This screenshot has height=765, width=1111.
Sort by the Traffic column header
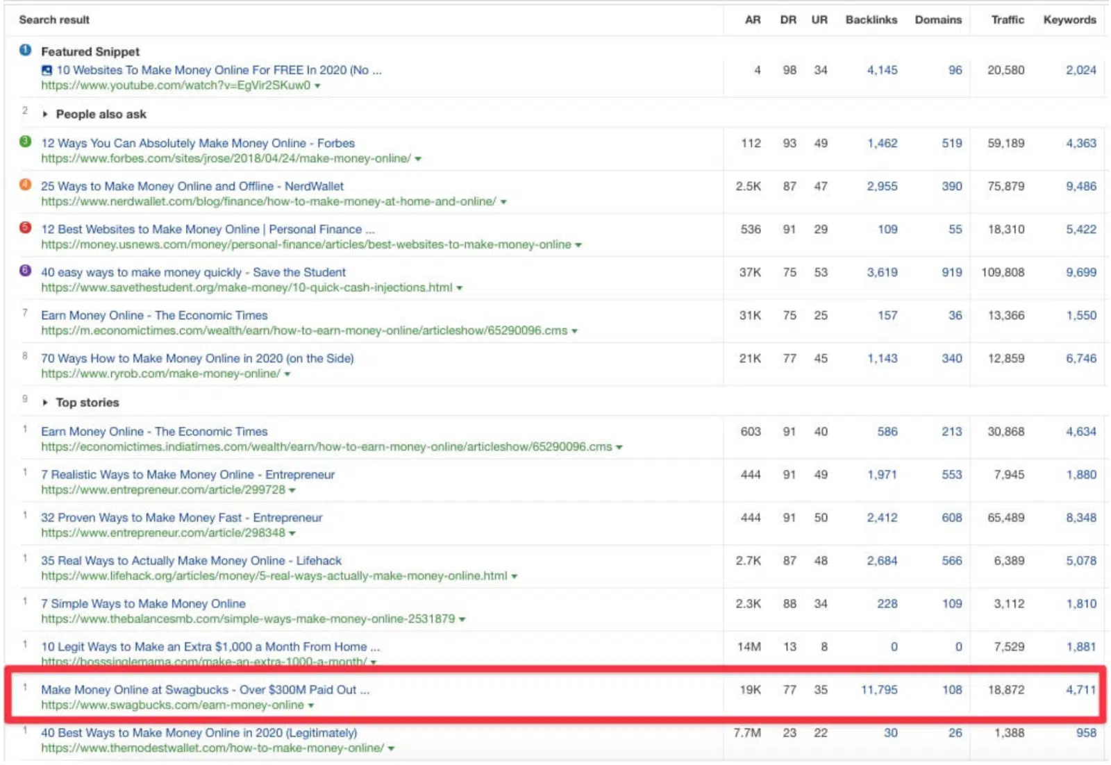1007,20
